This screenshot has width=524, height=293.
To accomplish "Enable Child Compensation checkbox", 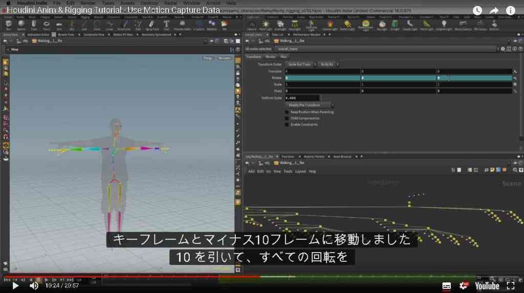I will coord(287,118).
